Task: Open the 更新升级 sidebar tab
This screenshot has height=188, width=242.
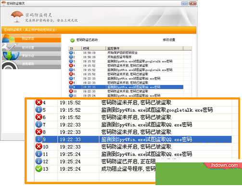Action: click(31, 56)
